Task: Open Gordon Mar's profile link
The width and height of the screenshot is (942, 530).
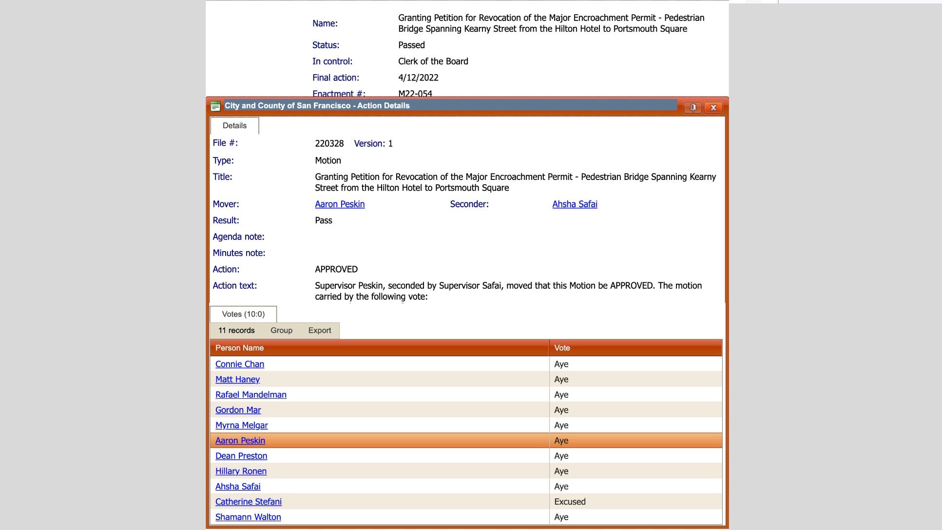Action: (238, 410)
